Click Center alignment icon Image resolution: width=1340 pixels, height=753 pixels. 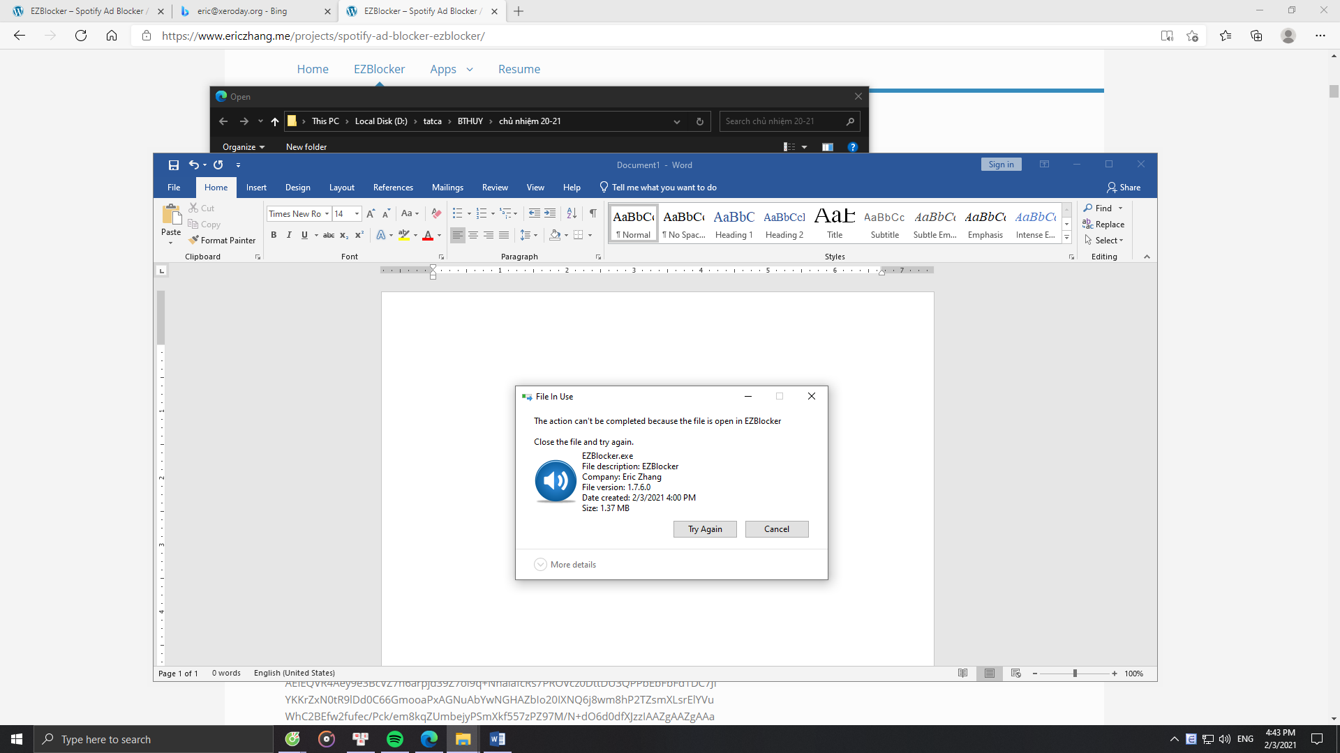(473, 235)
